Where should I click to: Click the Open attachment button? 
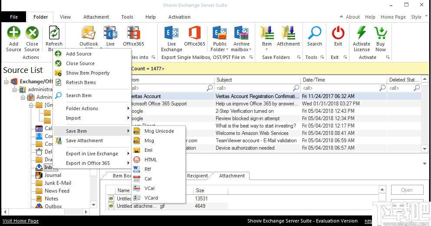coord(407,190)
